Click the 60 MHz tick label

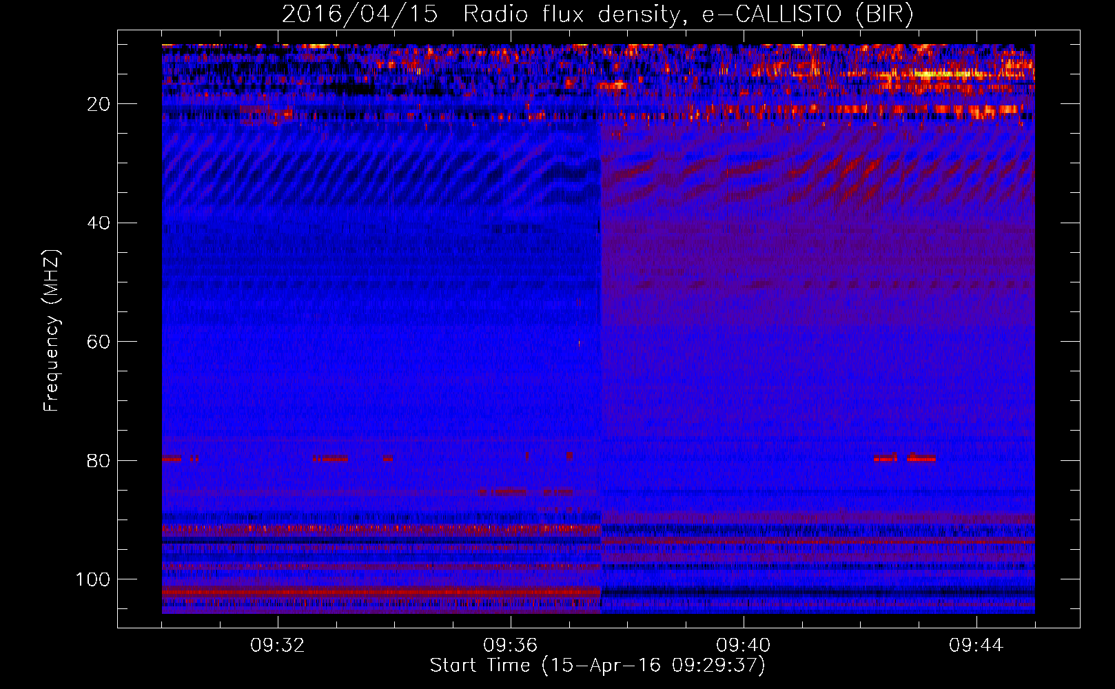coord(99,342)
